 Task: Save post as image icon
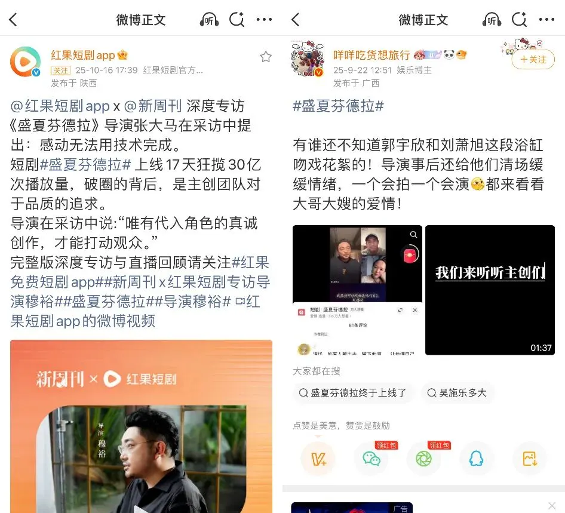[530, 459]
